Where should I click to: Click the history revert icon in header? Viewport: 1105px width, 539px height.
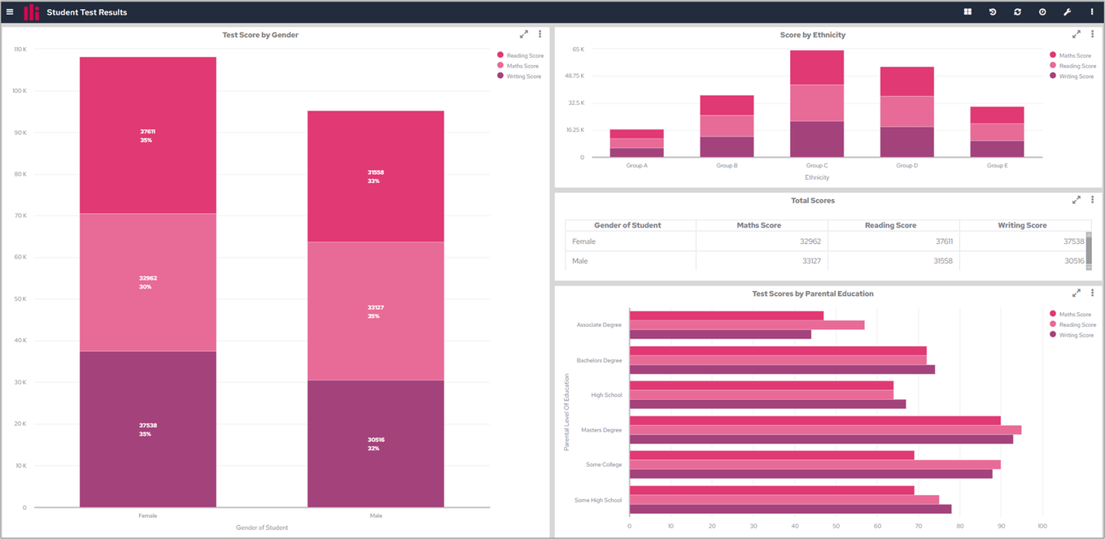point(992,12)
